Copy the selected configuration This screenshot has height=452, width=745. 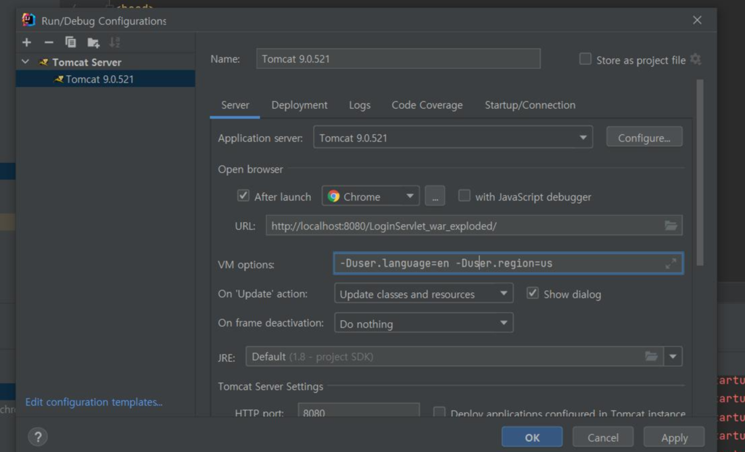pos(70,43)
